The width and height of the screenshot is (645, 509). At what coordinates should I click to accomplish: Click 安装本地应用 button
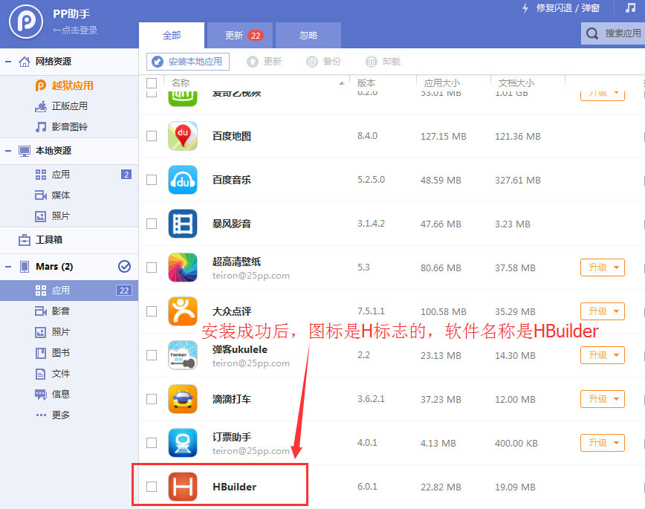[x=188, y=62]
